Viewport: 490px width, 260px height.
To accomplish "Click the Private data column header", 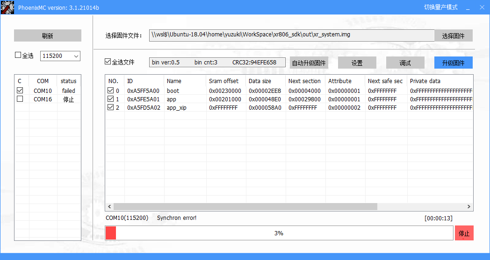I will coord(440,81).
